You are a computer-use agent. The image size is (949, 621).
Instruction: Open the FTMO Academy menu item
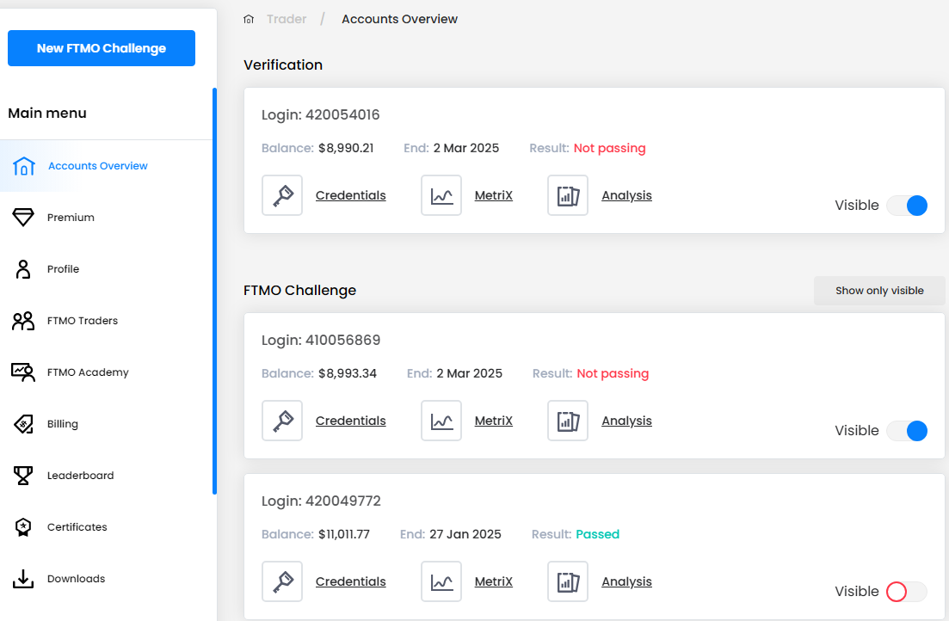(107, 372)
